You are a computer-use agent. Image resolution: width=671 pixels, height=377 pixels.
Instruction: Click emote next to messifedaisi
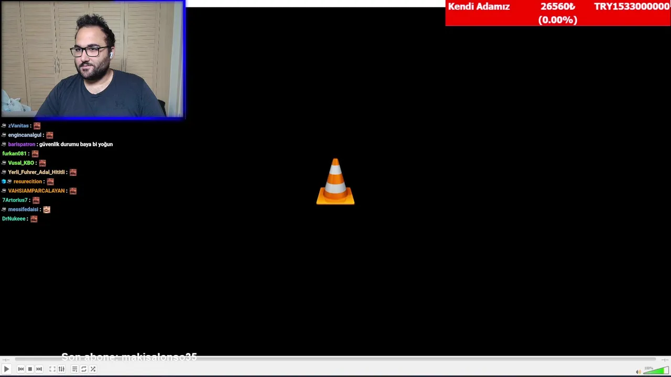(x=47, y=209)
